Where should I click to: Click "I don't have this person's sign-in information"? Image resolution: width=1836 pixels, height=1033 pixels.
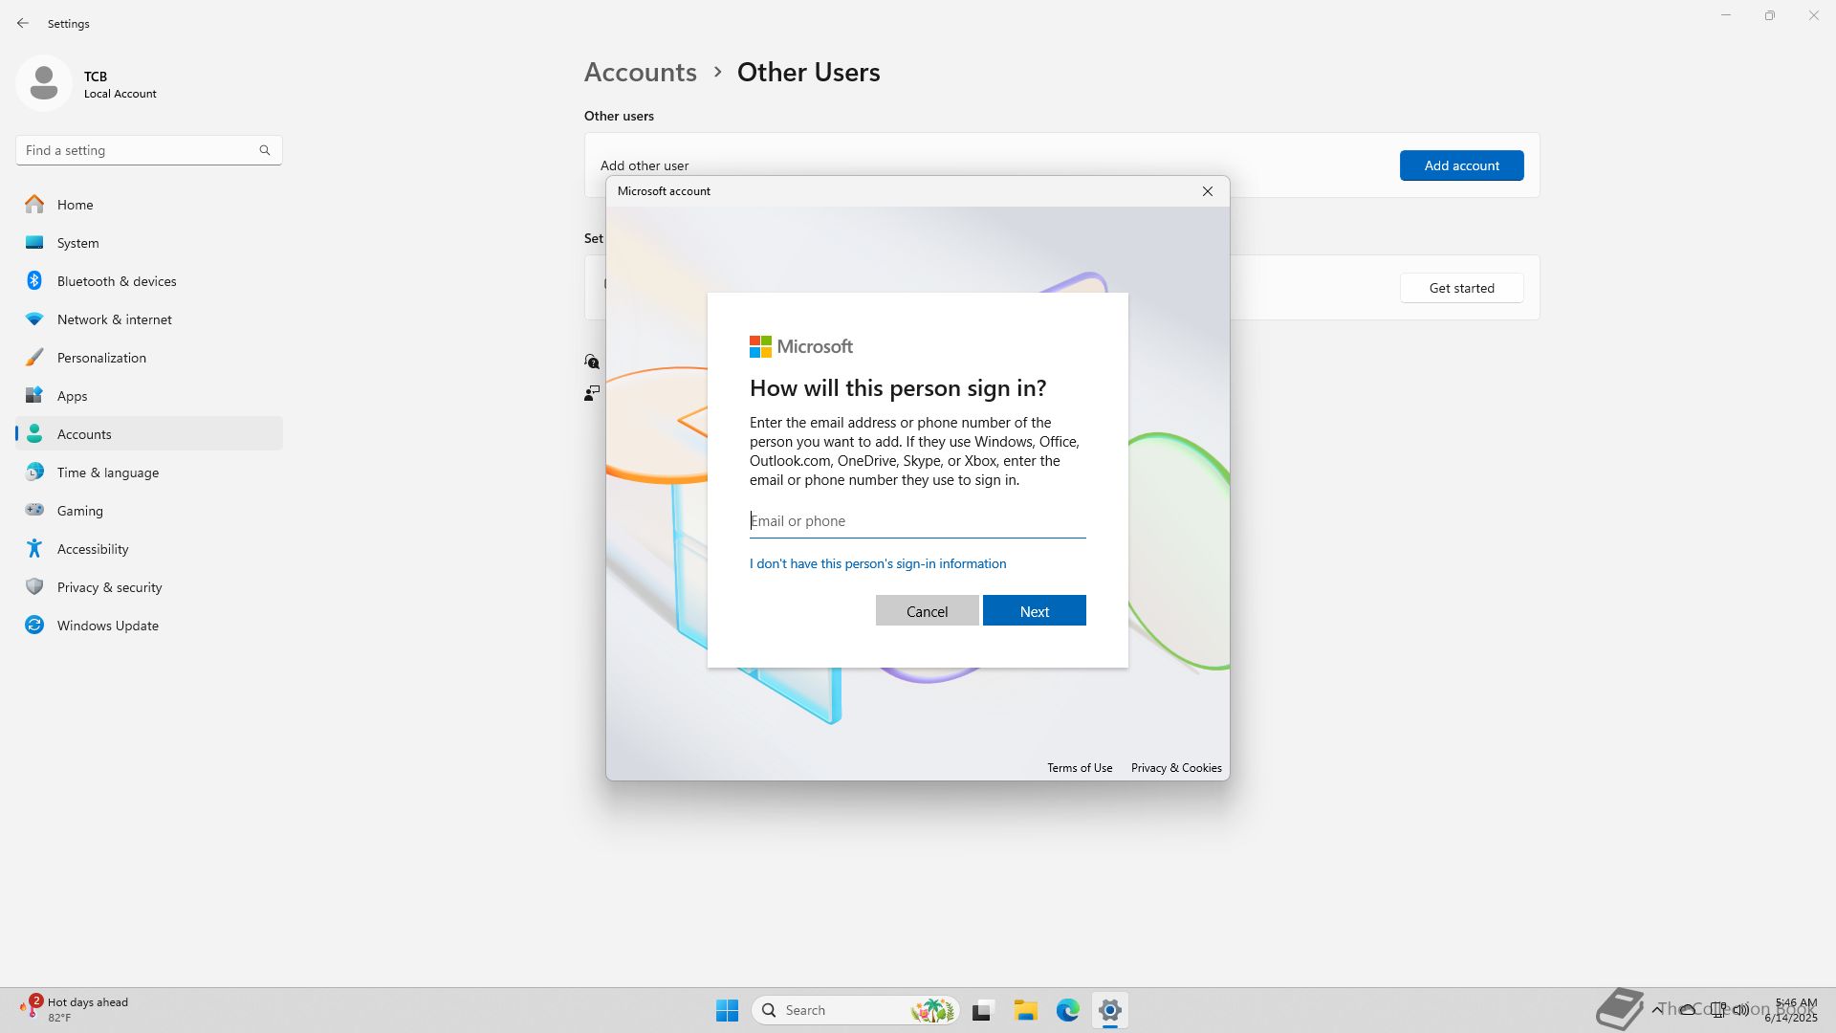(877, 563)
